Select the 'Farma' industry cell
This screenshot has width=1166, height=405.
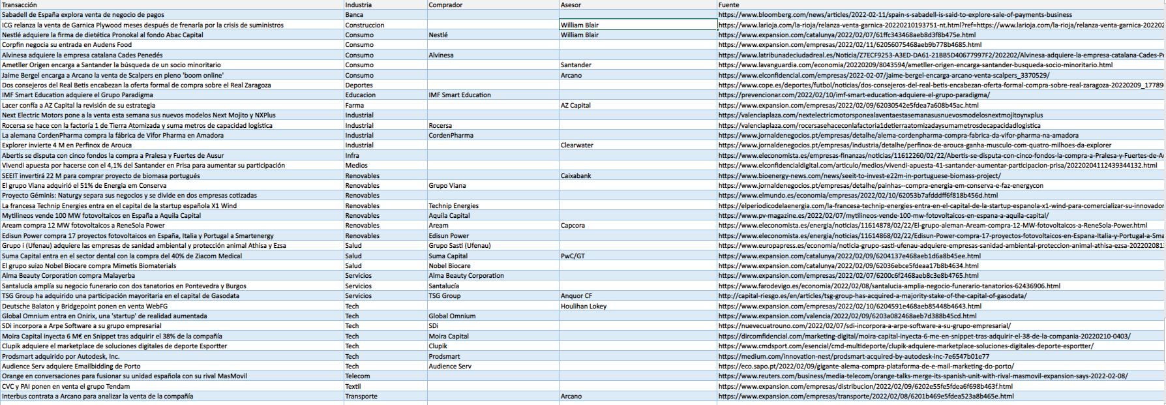pyautogui.click(x=385, y=106)
